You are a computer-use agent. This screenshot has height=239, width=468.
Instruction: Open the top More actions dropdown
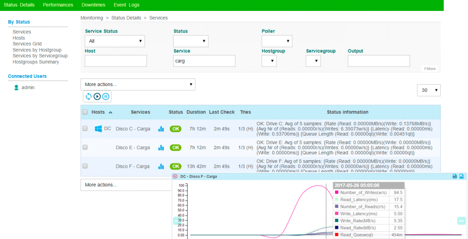click(138, 85)
